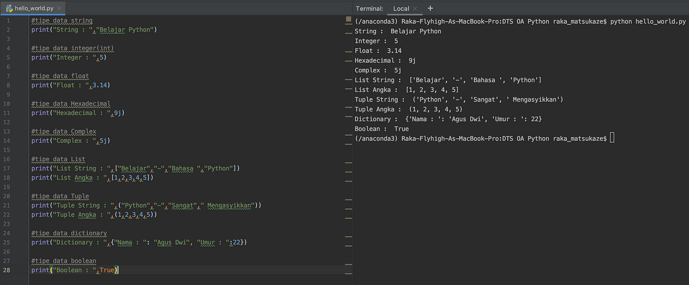The image size is (689, 285).
Task: Click the print "Boolean : ",True line
Action: tap(75, 270)
